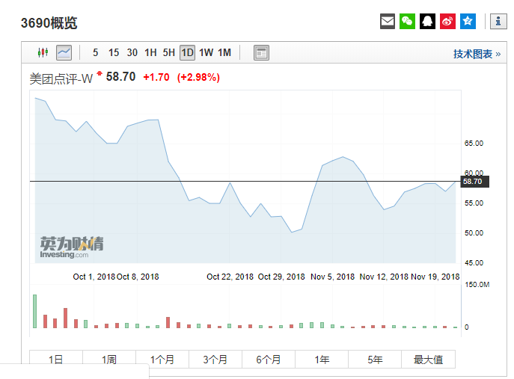Click the +1.70 price change value

pyautogui.click(x=156, y=77)
